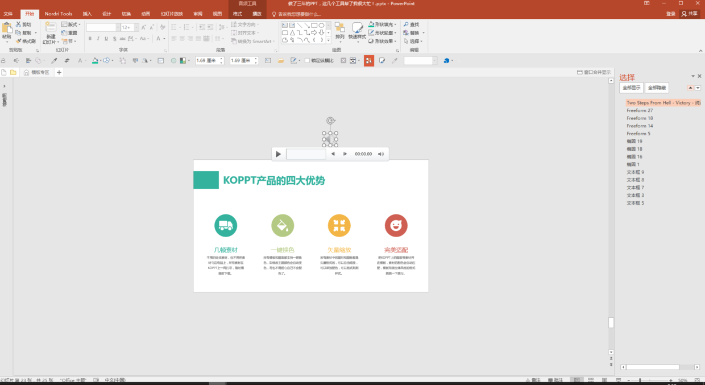Toggle bold text formatting
The width and height of the screenshot is (705, 385).
pyautogui.click(x=90, y=39)
